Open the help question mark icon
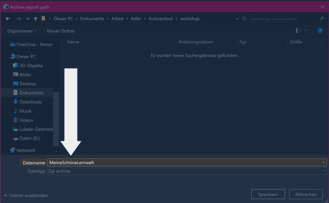 point(320,31)
